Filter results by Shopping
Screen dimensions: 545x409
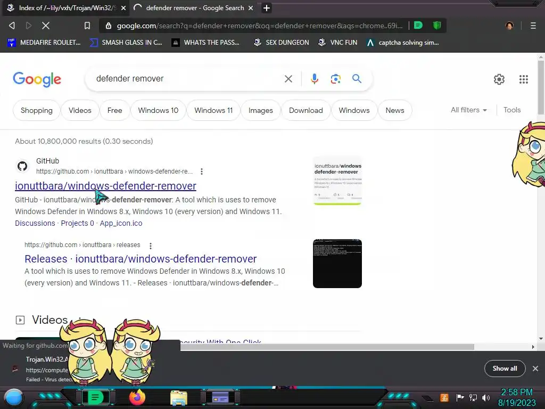coord(37,110)
